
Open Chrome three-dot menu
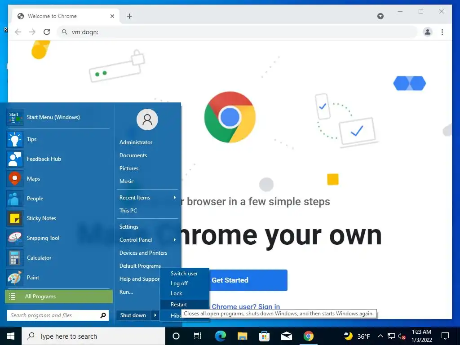pyautogui.click(x=442, y=32)
